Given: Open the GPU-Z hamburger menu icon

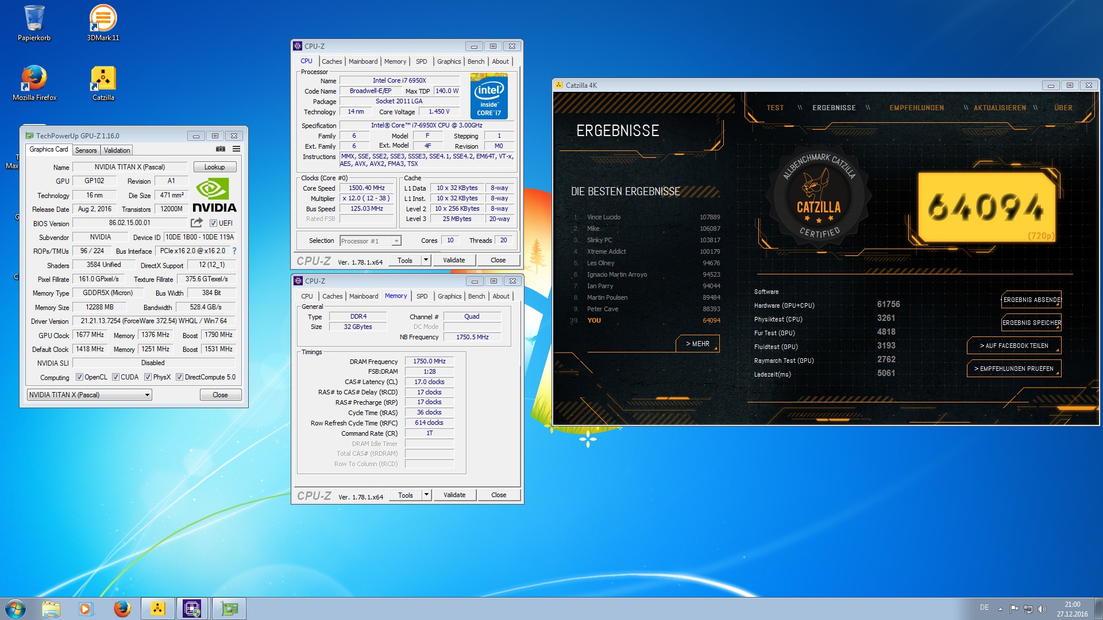Looking at the screenshot, I should [236, 149].
